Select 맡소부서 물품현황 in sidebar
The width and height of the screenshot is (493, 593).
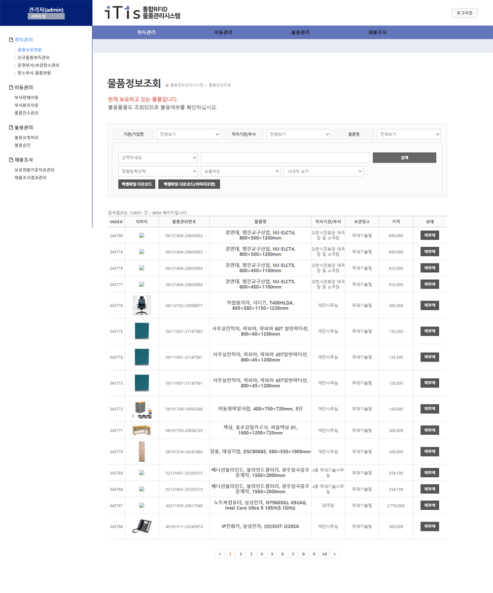pyautogui.click(x=34, y=73)
